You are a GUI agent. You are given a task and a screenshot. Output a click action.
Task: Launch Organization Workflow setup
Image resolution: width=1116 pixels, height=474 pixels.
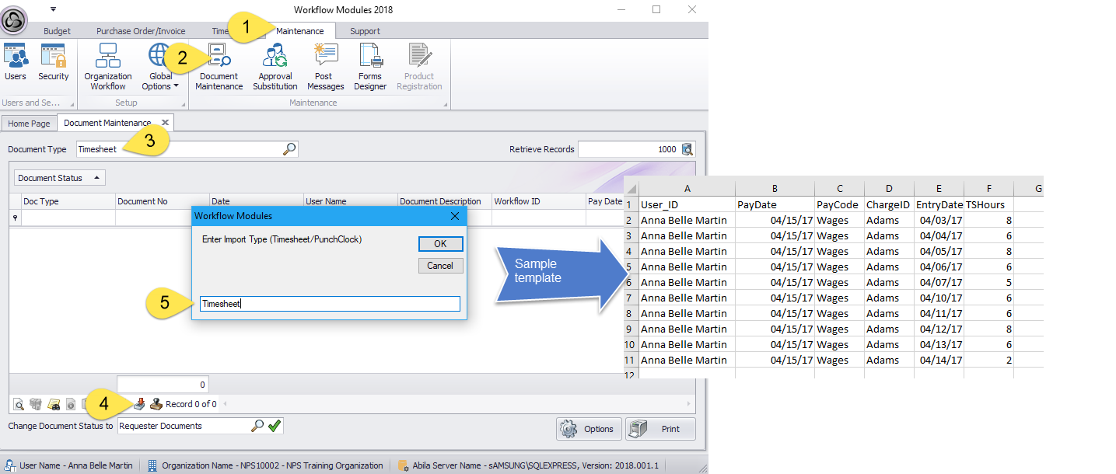pyautogui.click(x=108, y=67)
